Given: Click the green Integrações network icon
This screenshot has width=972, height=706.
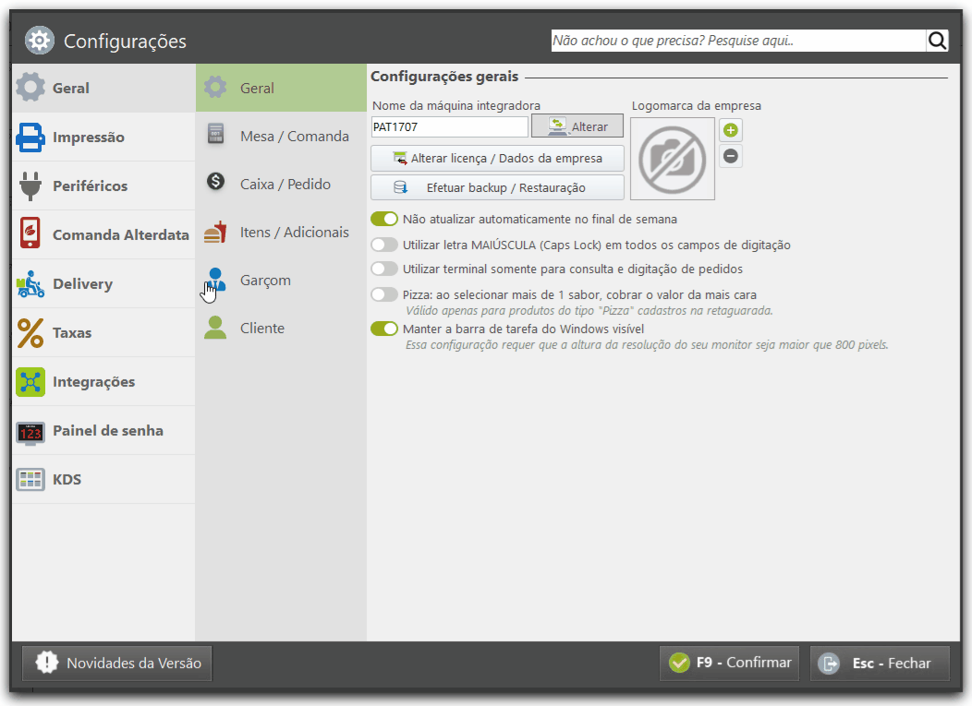Looking at the screenshot, I should (30, 381).
